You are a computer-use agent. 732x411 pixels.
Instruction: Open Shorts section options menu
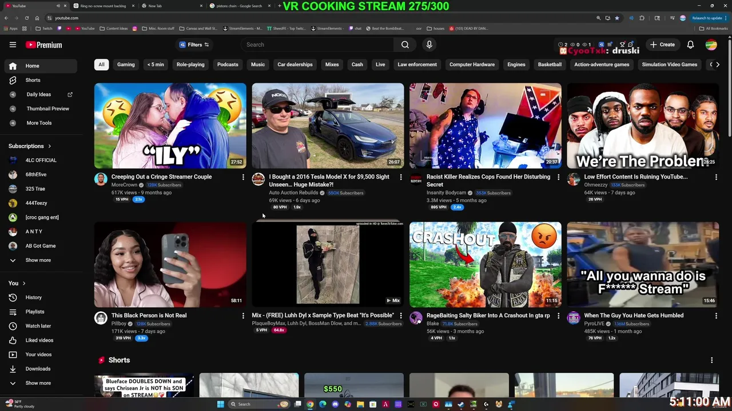(x=711, y=360)
